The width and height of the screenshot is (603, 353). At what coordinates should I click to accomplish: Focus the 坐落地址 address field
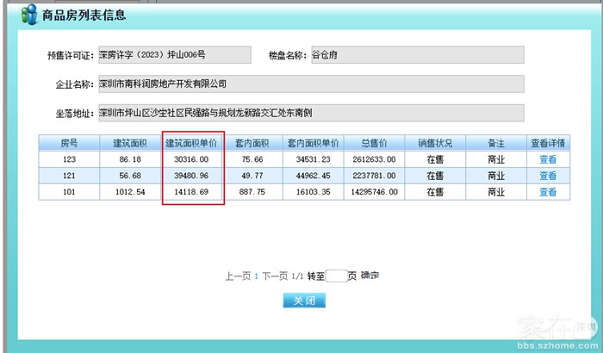[x=310, y=113]
